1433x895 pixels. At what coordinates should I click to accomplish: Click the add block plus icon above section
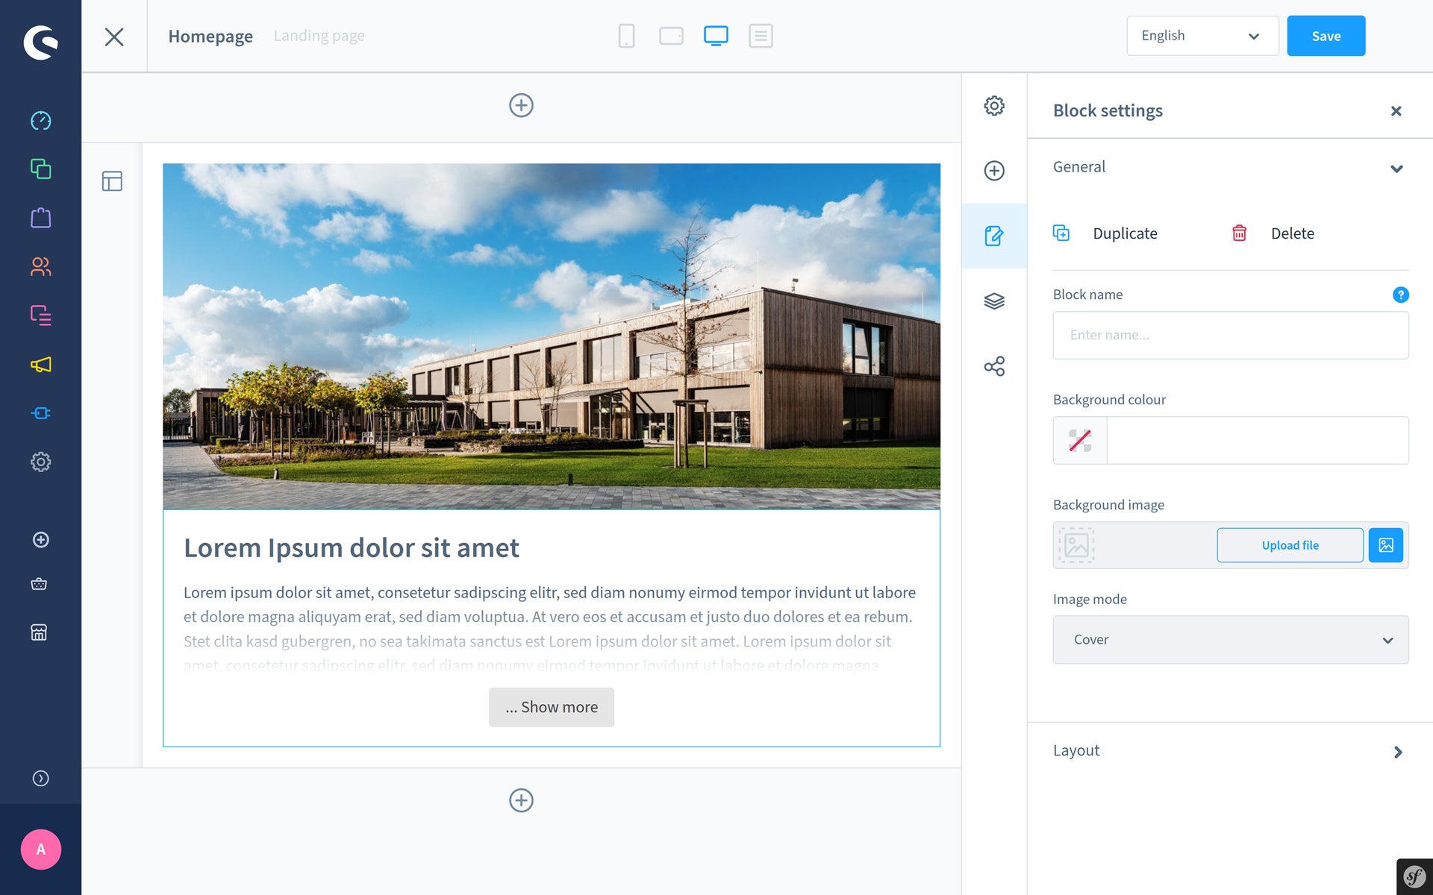click(521, 105)
